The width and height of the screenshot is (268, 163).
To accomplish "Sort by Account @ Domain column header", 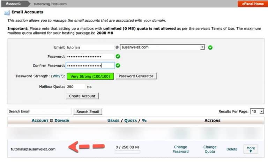I will 51,121.
